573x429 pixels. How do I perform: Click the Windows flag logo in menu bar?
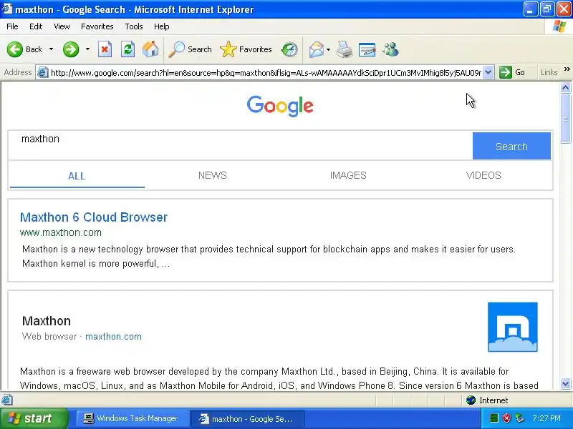click(x=559, y=26)
